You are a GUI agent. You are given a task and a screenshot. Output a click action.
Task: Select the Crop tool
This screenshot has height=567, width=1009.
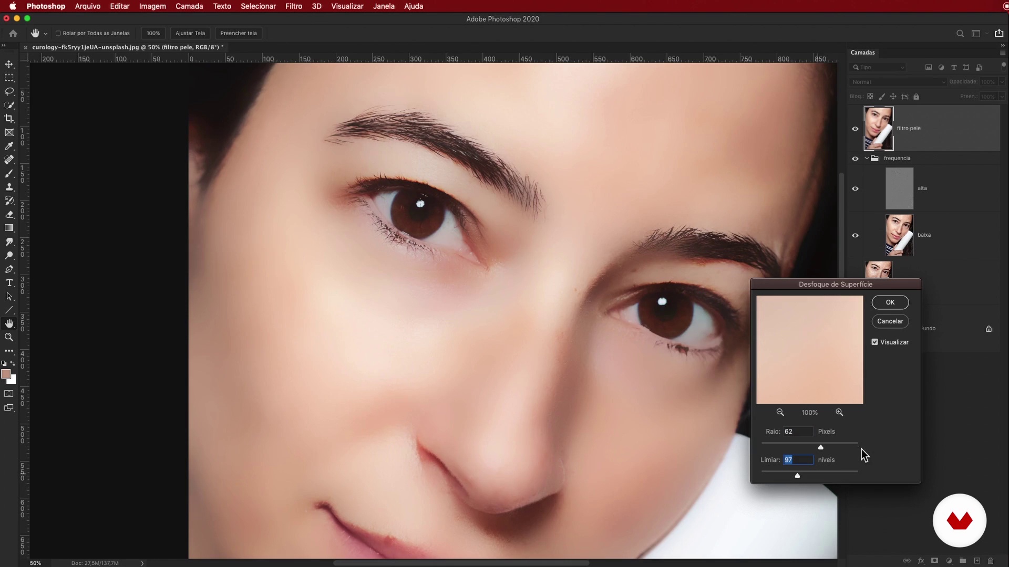point(9,119)
